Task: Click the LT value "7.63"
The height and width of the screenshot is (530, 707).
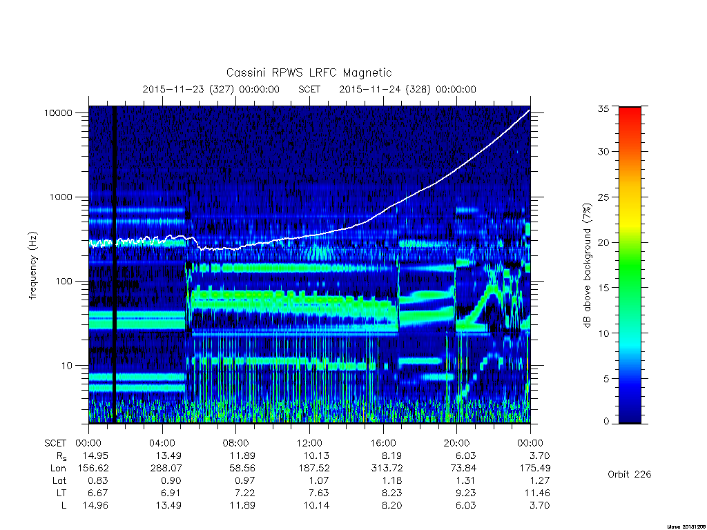Action: pyautogui.click(x=318, y=493)
